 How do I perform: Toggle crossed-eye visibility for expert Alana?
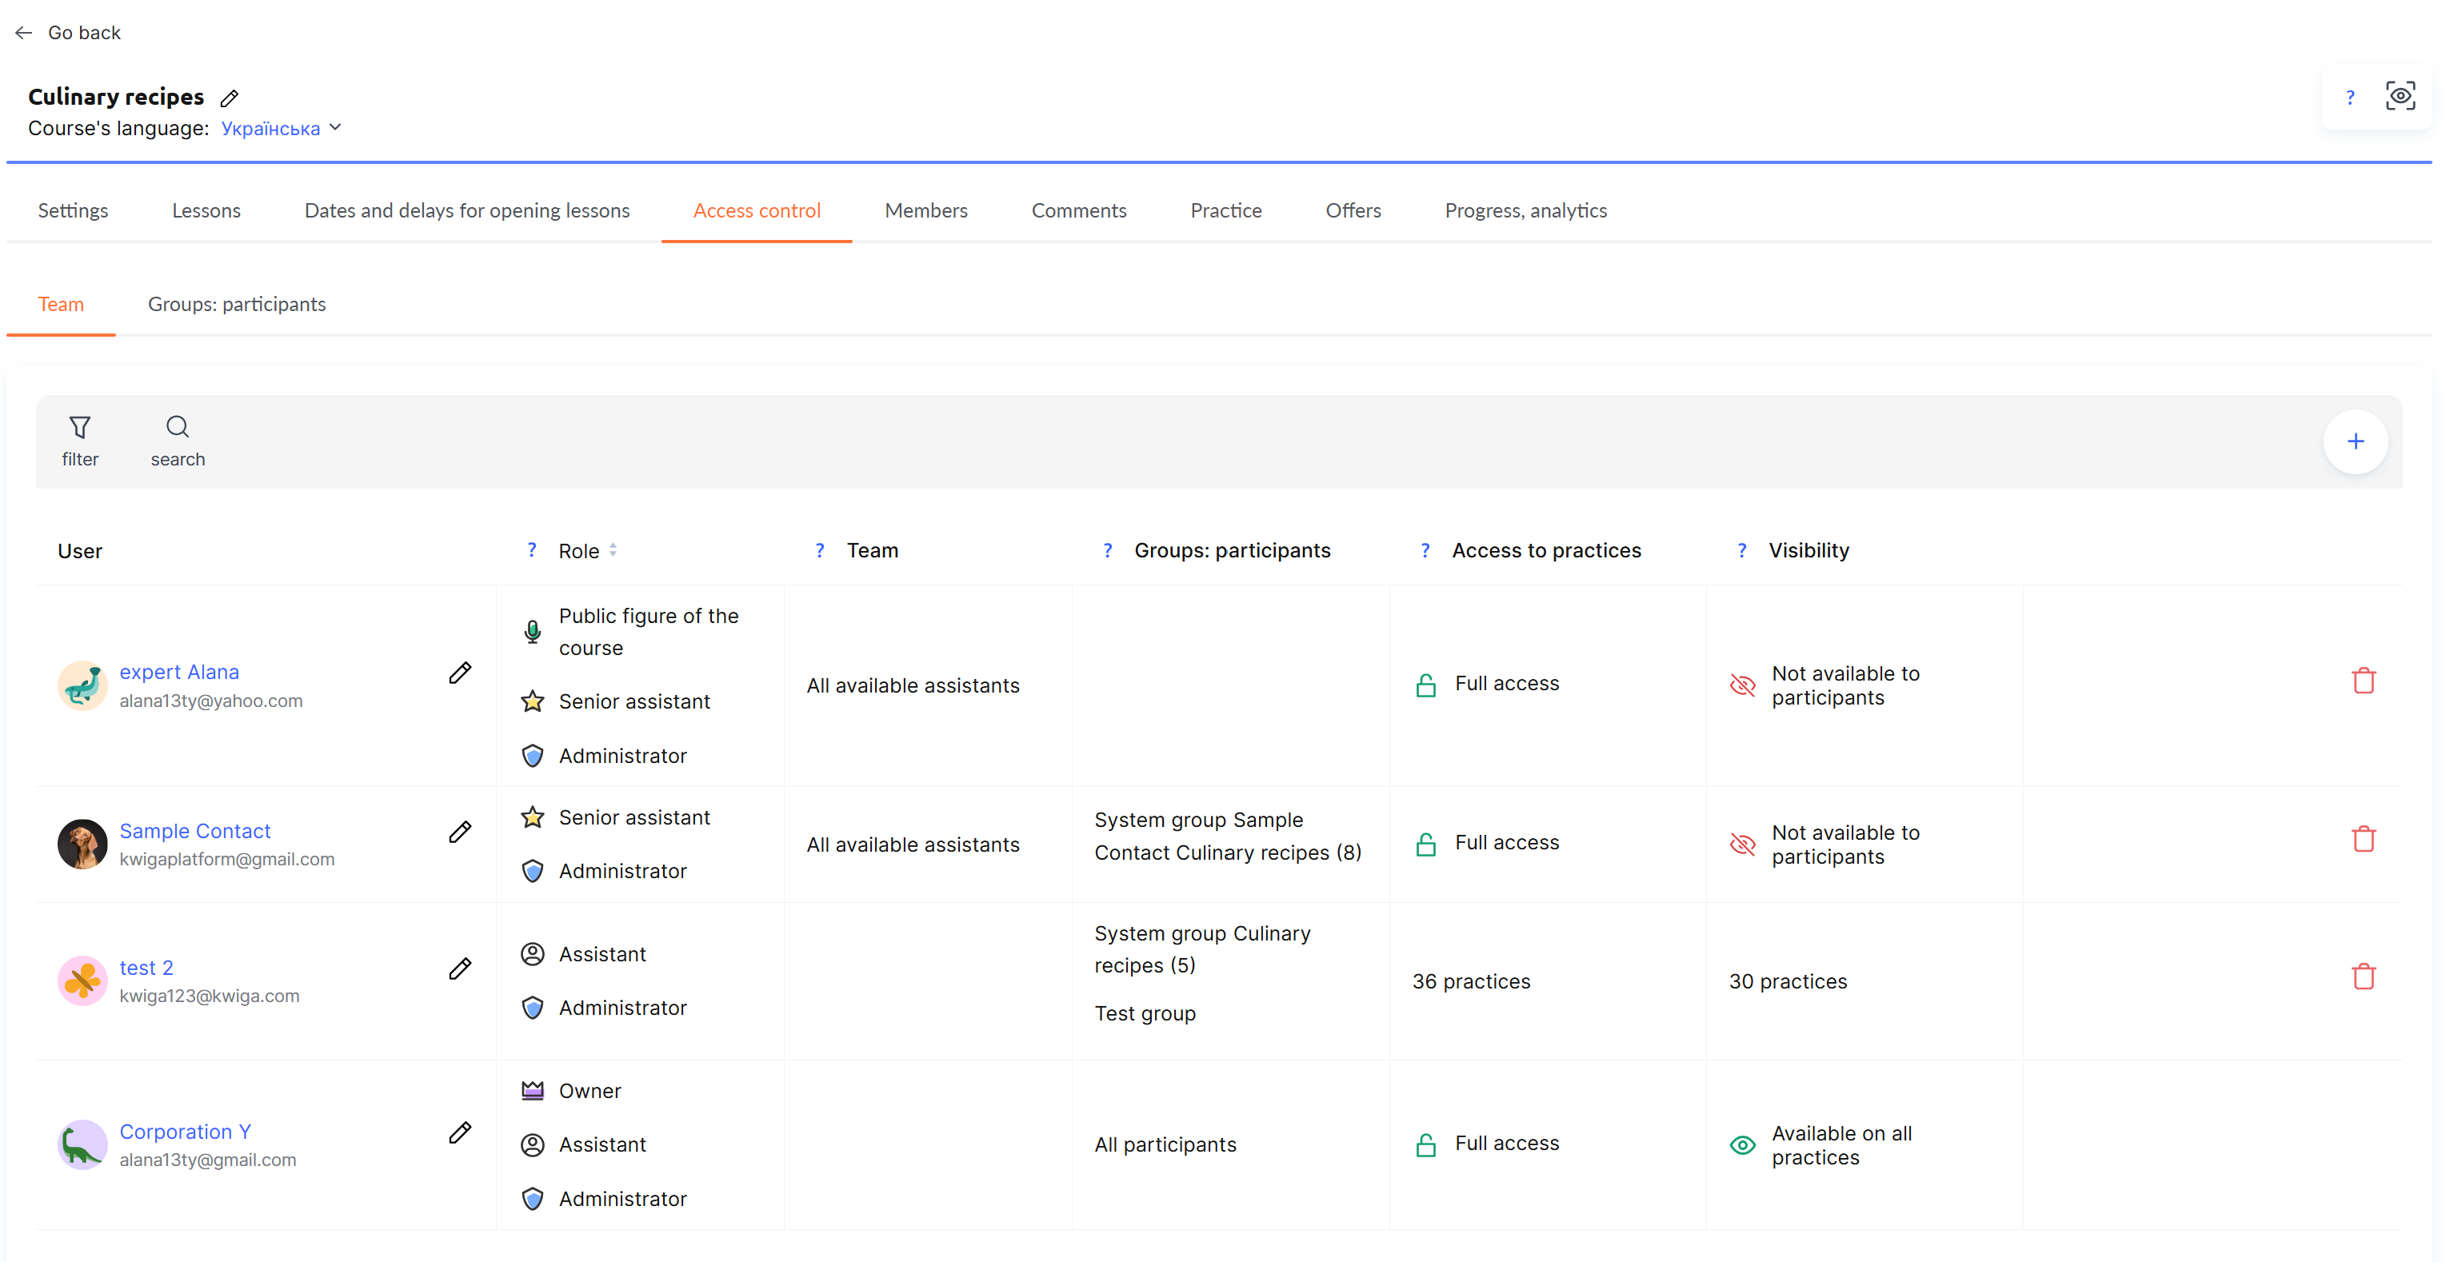pos(1742,685)
